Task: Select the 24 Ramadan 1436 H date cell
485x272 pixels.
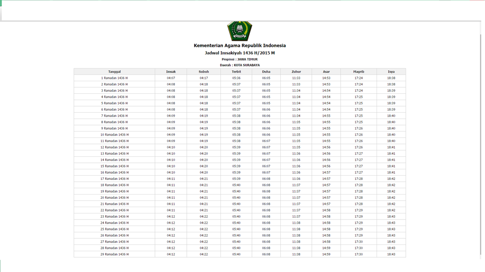Action: [x=114, y=223]
